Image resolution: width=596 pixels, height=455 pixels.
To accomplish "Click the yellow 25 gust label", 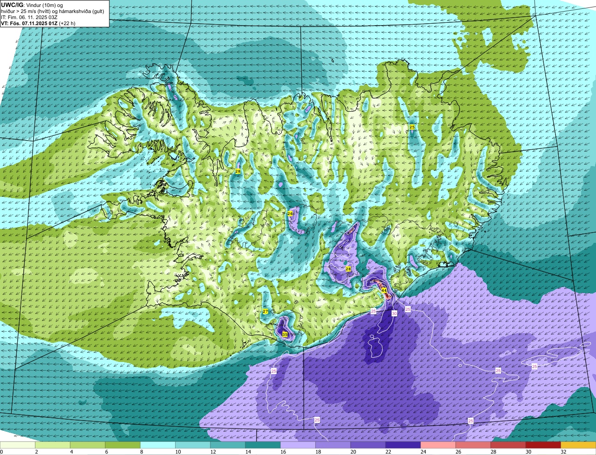I will 412,127.
